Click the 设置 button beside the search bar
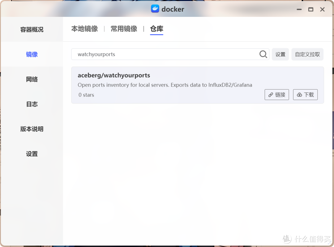Image resolution: width=334 pixels, height=247 pixels. (280, 54)
